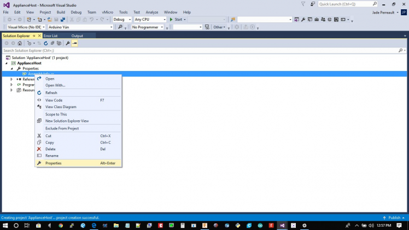Image resolution: width=409 pixels, height=230 pixels.
Task: Open the Analyze menu
Action: [x=152, y=12]
